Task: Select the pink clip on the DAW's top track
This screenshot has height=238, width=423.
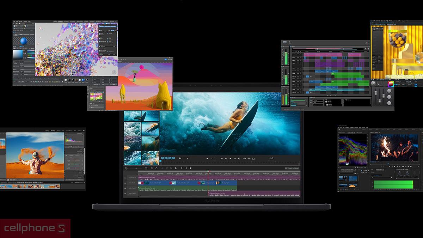Action: click(x=323, y=55)
